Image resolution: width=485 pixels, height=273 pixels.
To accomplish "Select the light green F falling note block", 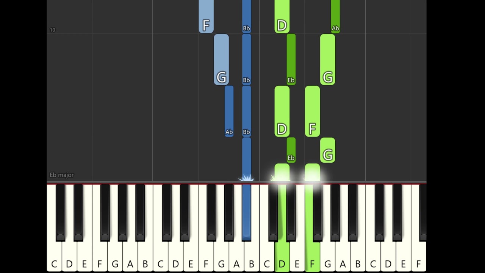I will 312,111.
